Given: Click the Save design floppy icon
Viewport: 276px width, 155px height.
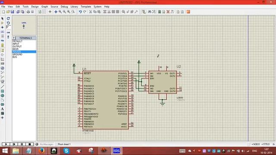Looking at the screenshot, I should pyautogui.click(x=13, y=12).
